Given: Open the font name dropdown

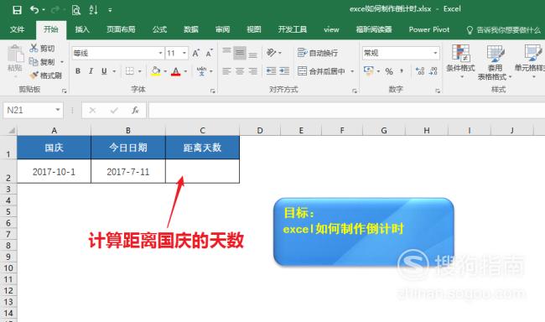Looking at the screenshot, I should (x=160, y=53).
